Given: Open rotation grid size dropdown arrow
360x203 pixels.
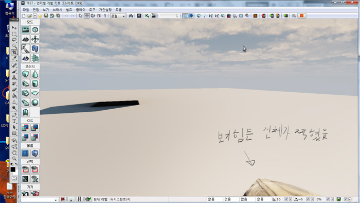Looking at the screenshot, I should (x=312, y=199).
